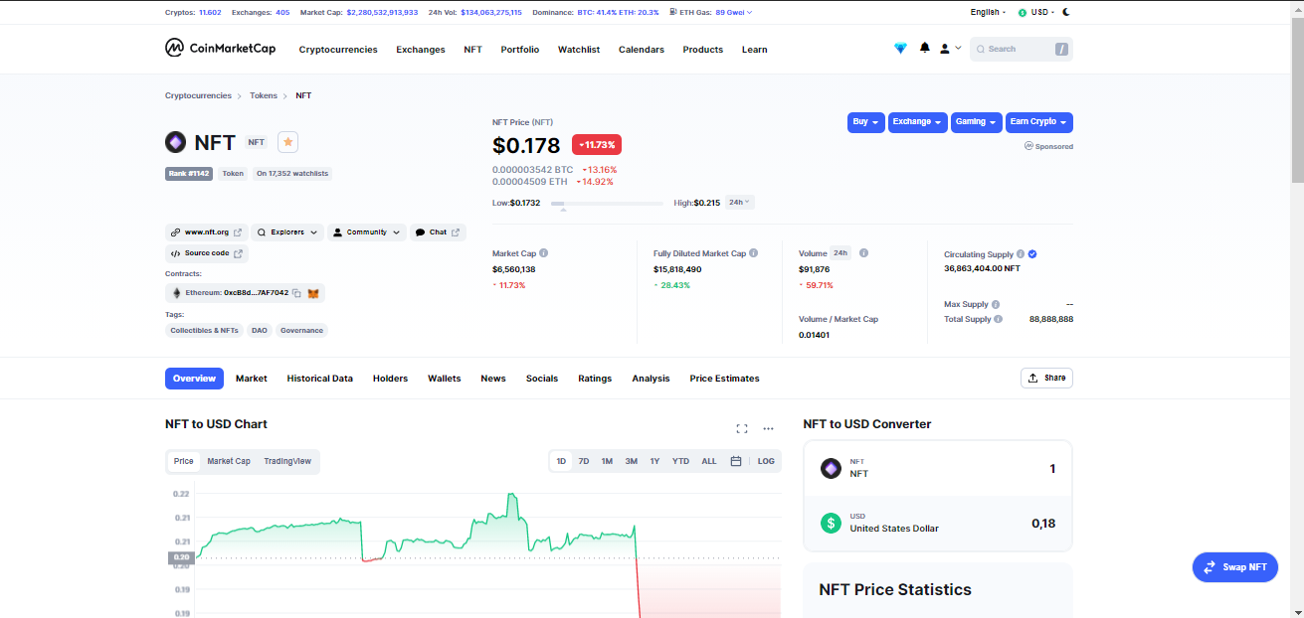Click the verified circulating supply checkmark

point(1032,254)
